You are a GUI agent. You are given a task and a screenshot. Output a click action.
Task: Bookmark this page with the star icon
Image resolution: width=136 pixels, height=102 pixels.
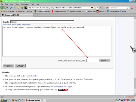coord(95,8)
